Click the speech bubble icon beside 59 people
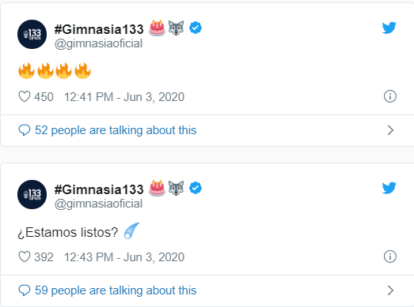 pos(25,290)
